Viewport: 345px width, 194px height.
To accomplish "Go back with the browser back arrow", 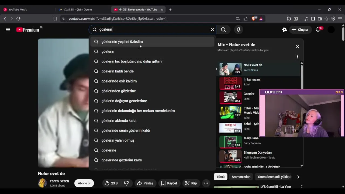I will [5, 19].
